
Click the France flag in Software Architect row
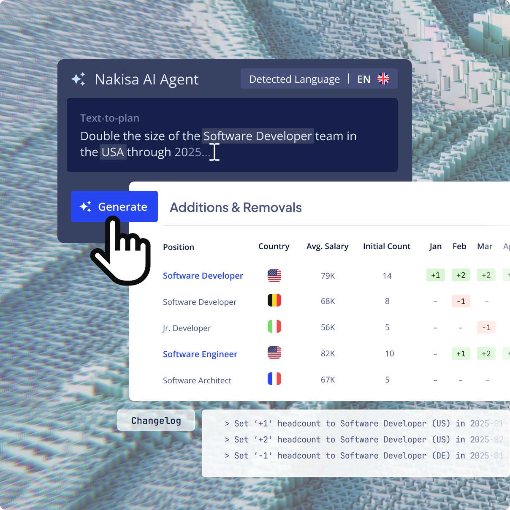tap(274, 379)
